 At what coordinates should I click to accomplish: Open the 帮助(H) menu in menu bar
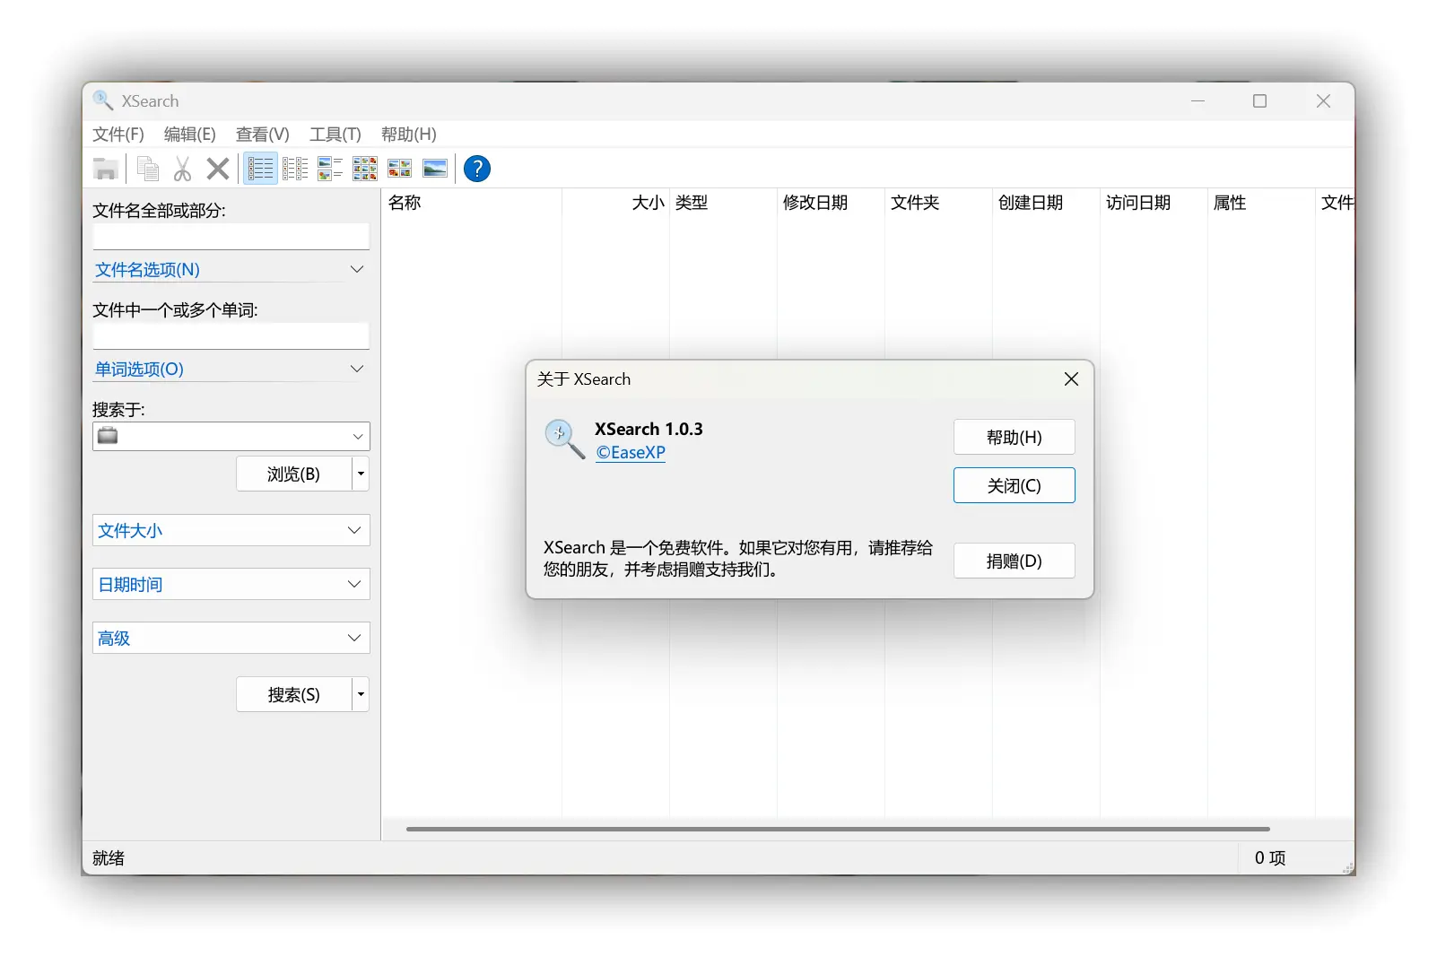409,135
